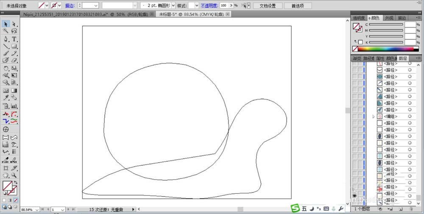Activate the Hand tool
This screenshot has height=214, width=424.
6,175
